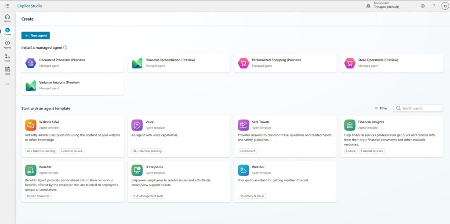Open Tools from the left sidebar

(7, 71)
